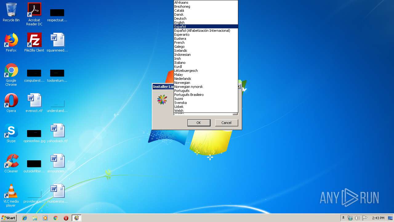The width and height of the screenshot is (394, 222).
Task: Select Italiano language option
Action: 206,63
